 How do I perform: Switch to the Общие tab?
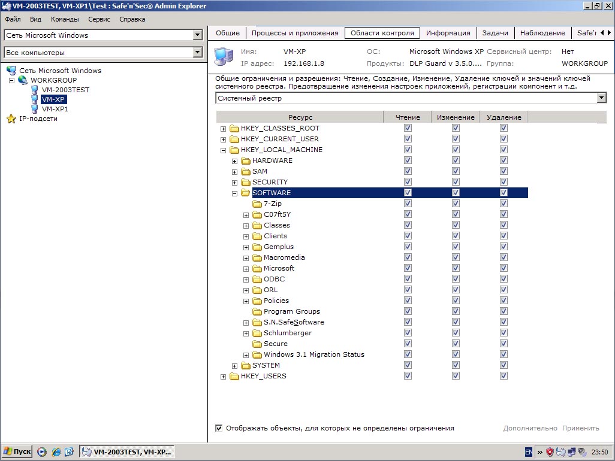coord(228,33)
